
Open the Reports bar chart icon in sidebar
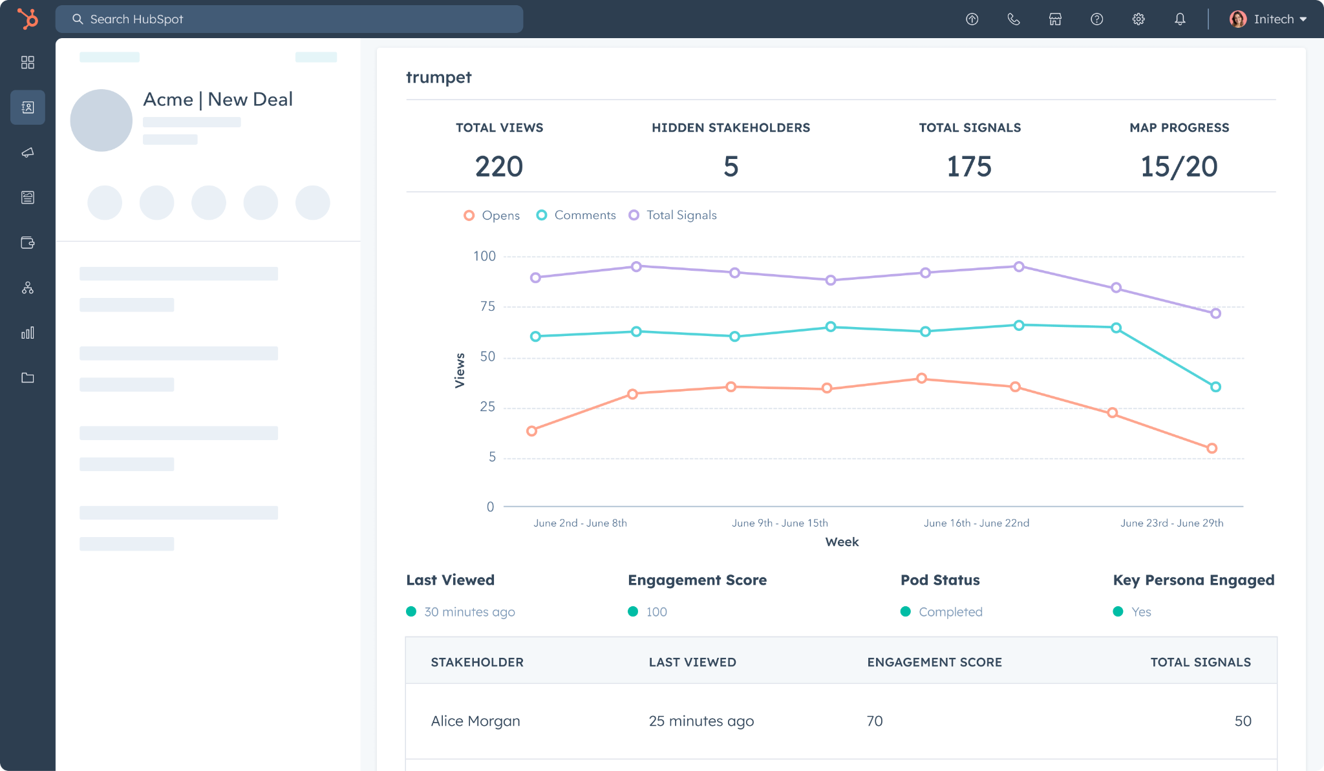[x=28, y=333]
